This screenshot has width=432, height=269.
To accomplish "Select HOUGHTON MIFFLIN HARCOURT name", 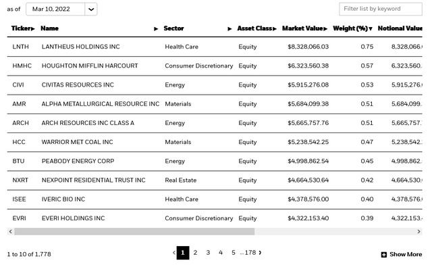I will pos(90,66).
